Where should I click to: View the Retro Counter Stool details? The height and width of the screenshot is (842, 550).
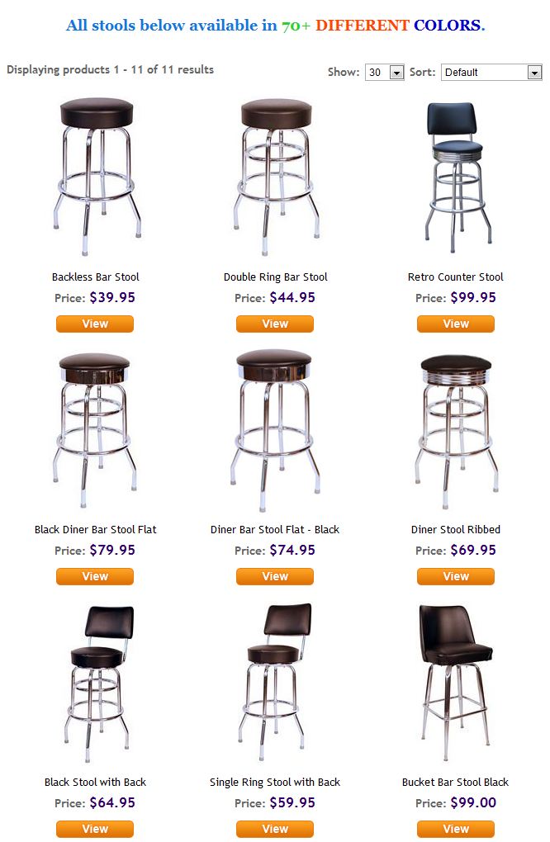[456, 324]
